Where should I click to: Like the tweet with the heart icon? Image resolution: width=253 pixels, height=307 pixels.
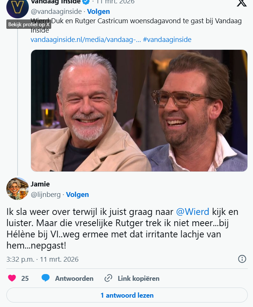point(12,278)
